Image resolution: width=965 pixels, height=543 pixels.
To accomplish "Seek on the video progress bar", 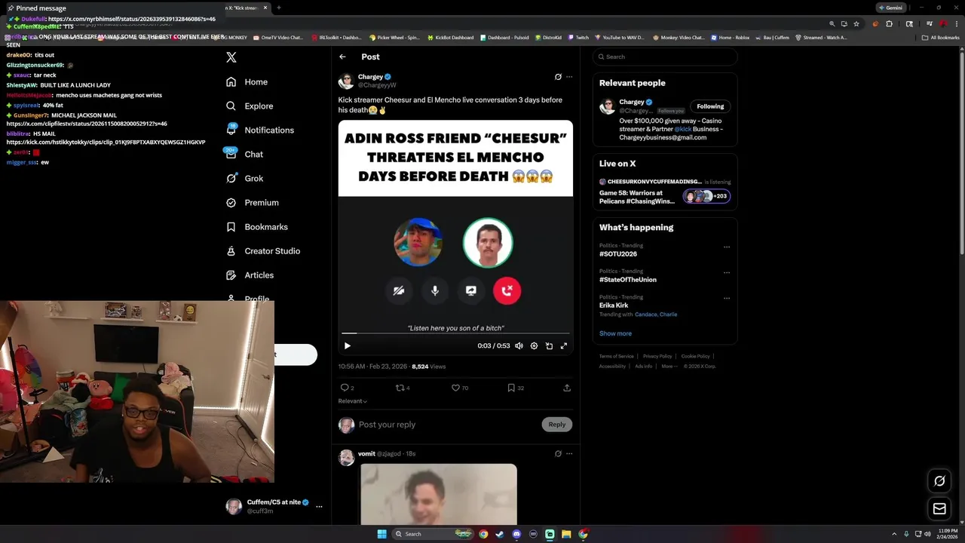I will [455, 333].
